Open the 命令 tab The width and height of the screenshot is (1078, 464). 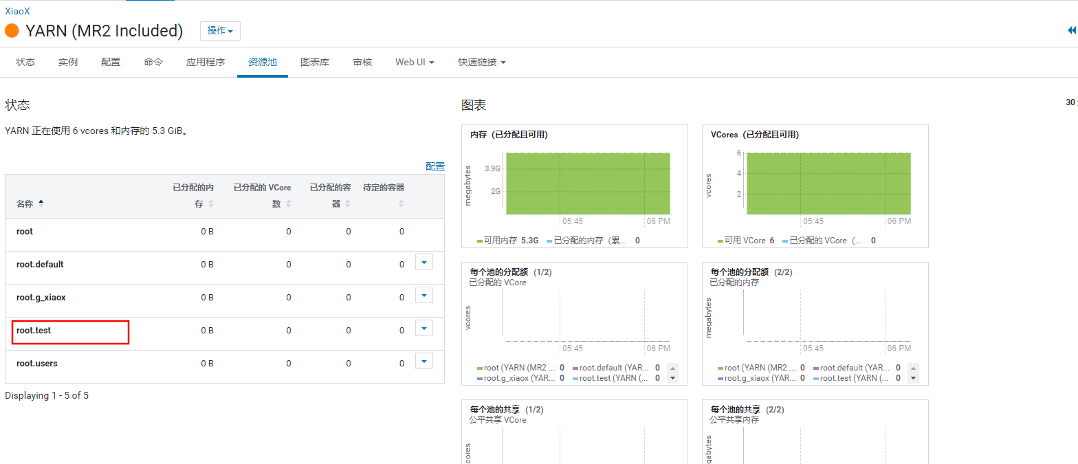click(x=153, y=62)
